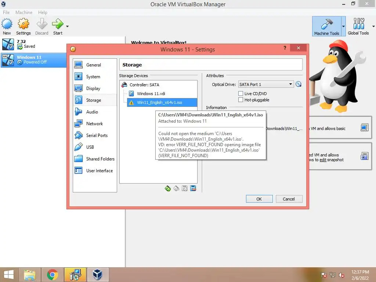The width and height of the screenshot is (376, 282).
Task: Expand the Start button dropdown arrow
Action: tap(68, 26)
